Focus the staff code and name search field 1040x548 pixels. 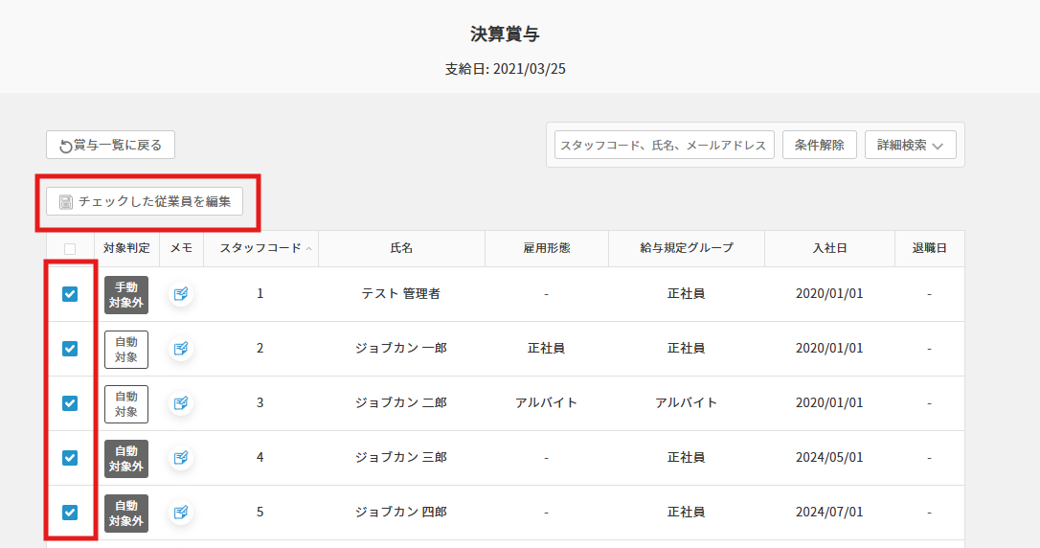coord(664,146)
